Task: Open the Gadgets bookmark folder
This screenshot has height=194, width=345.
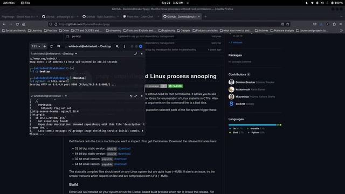Action: point(183,31)
